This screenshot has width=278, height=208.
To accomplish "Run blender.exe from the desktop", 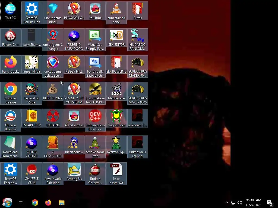I will point(116,91).
